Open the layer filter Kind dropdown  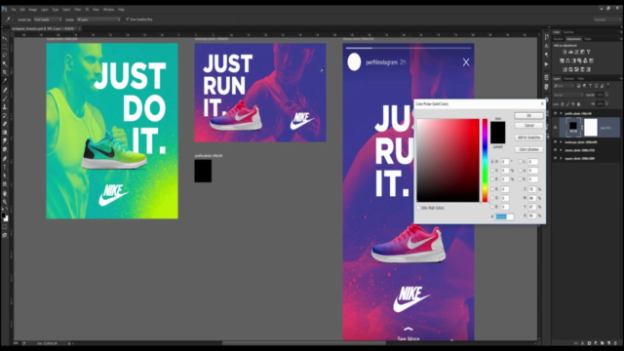click(564, 86)
